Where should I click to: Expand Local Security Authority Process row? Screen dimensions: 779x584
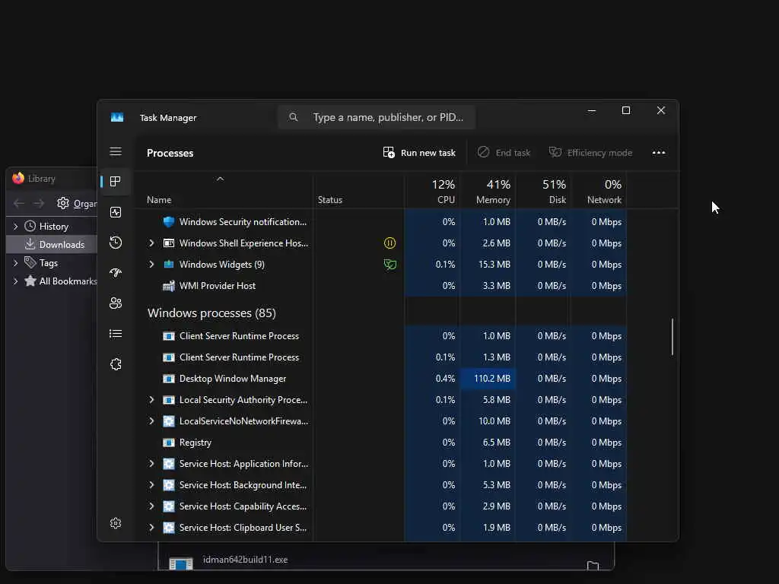pos(151,400)
